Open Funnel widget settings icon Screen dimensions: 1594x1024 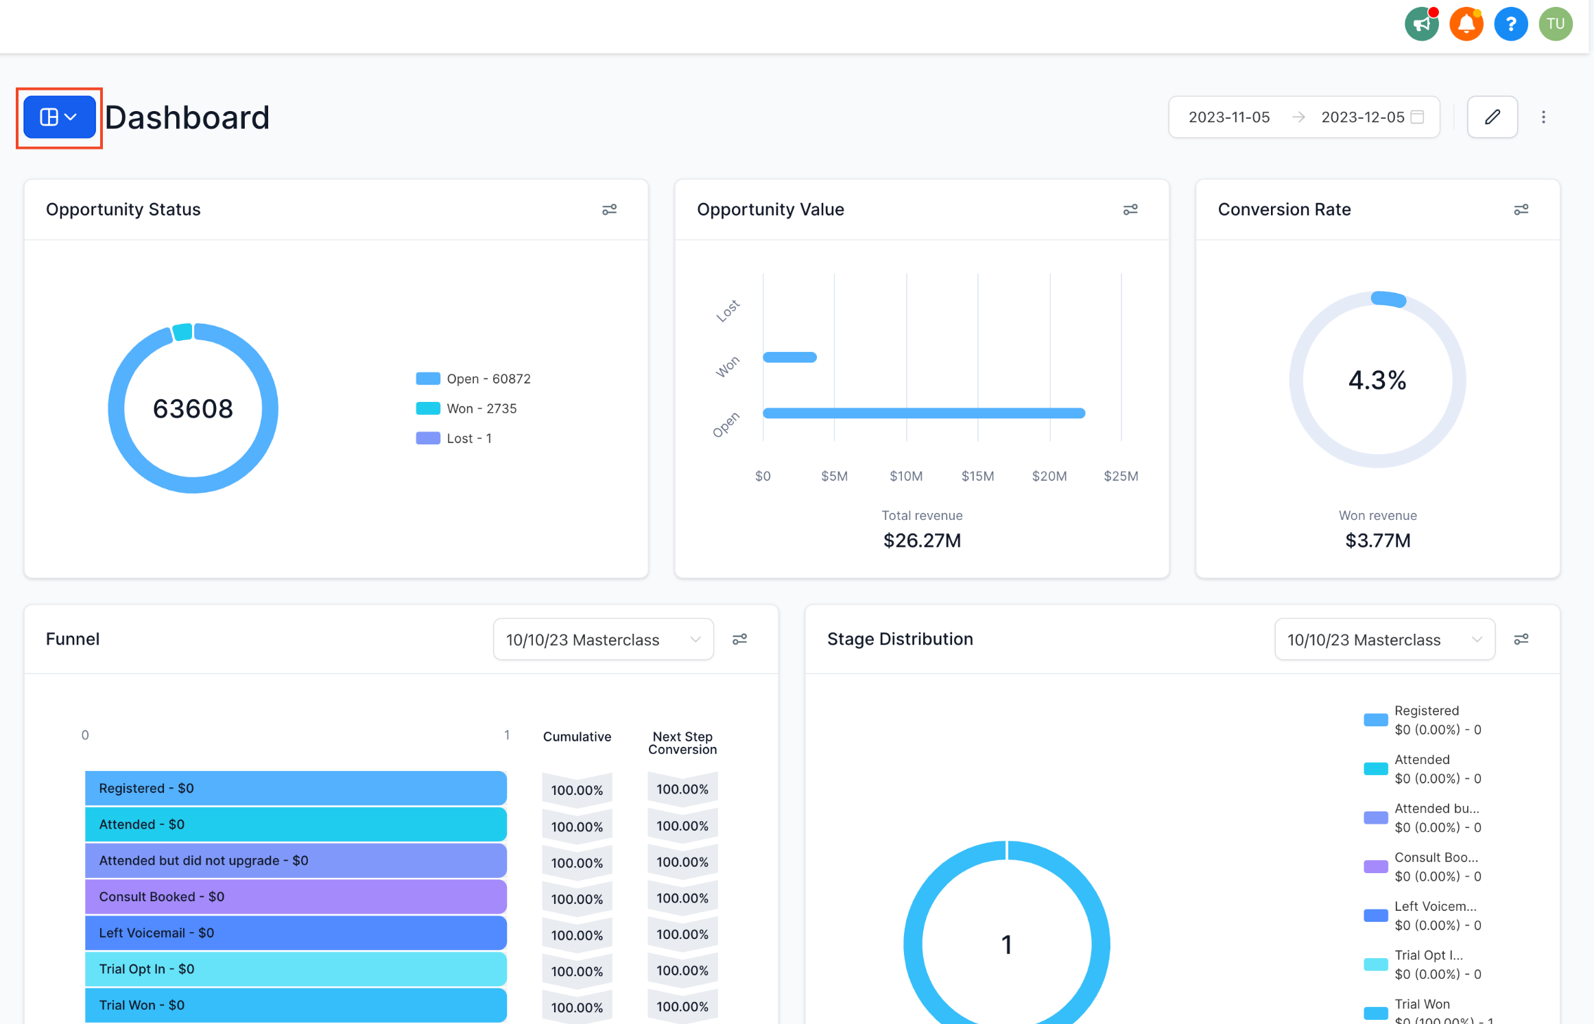[739, 639]
